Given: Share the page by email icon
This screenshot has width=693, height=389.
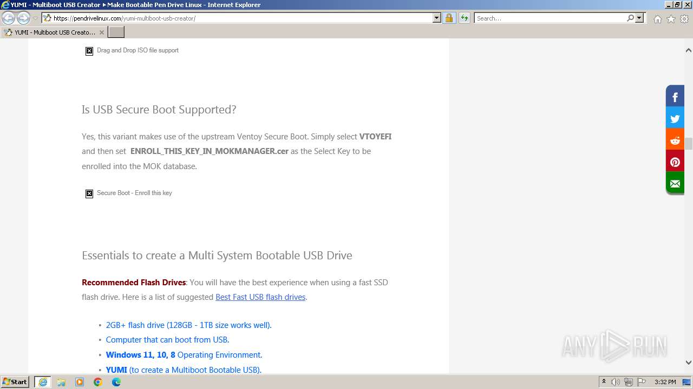Looking at the screenshot, I should [675, 184].
